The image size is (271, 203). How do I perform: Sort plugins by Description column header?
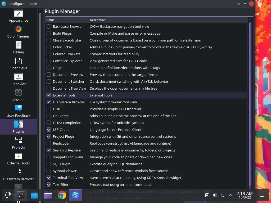[168, 20]
